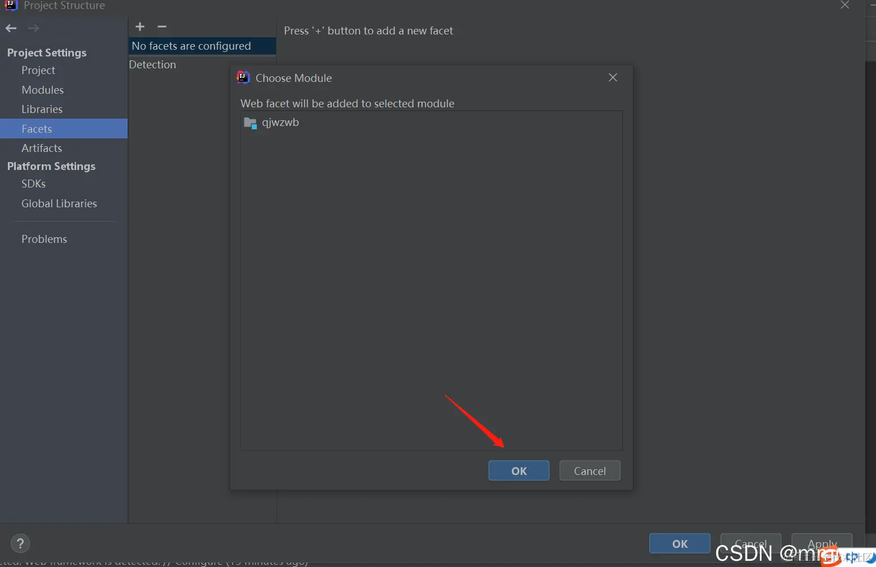Open the Modules settings page
The width and height of the screenshot is (876, 567).
pyautogui.click(x=42, y=90)
